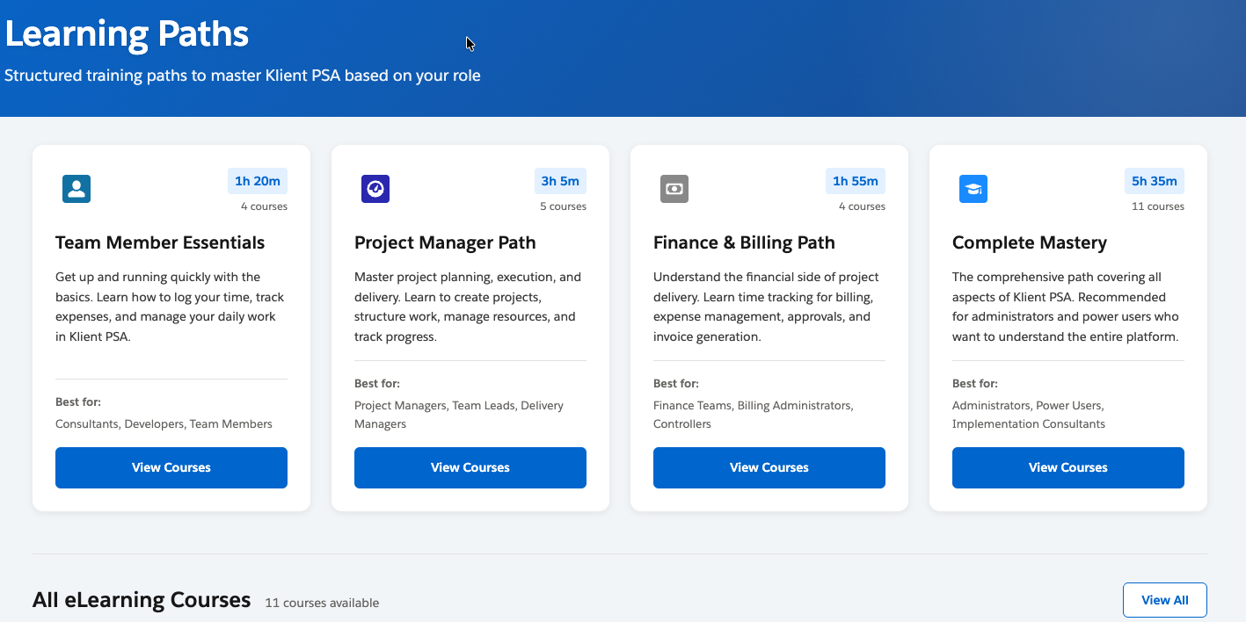Click the 1h 55m duration badge
Viewport: 1246px width, 622px height.
tap(856, 181)
